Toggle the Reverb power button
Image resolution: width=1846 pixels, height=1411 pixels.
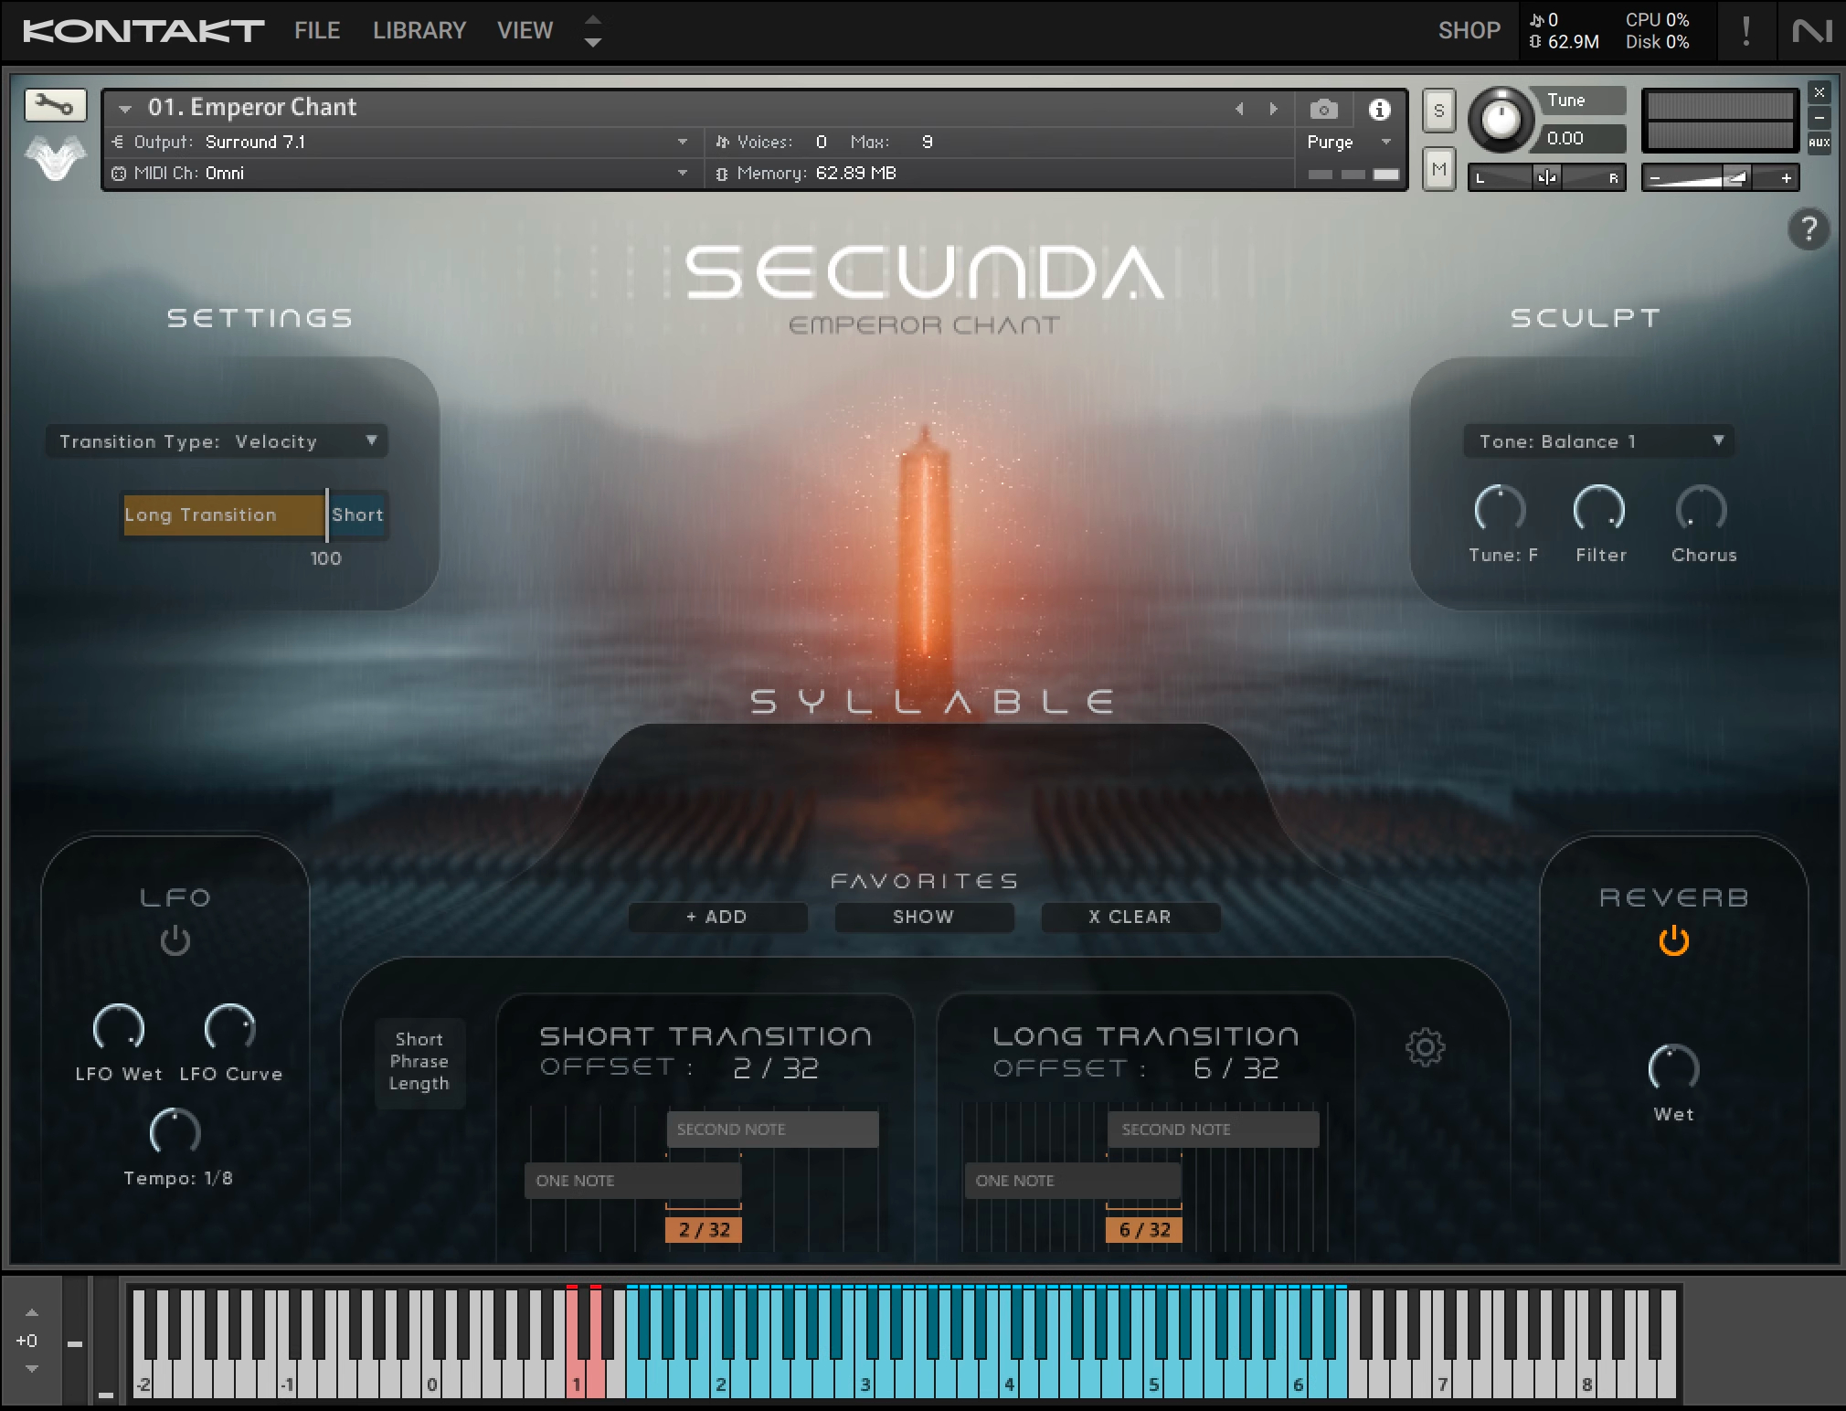[1673, 940]
